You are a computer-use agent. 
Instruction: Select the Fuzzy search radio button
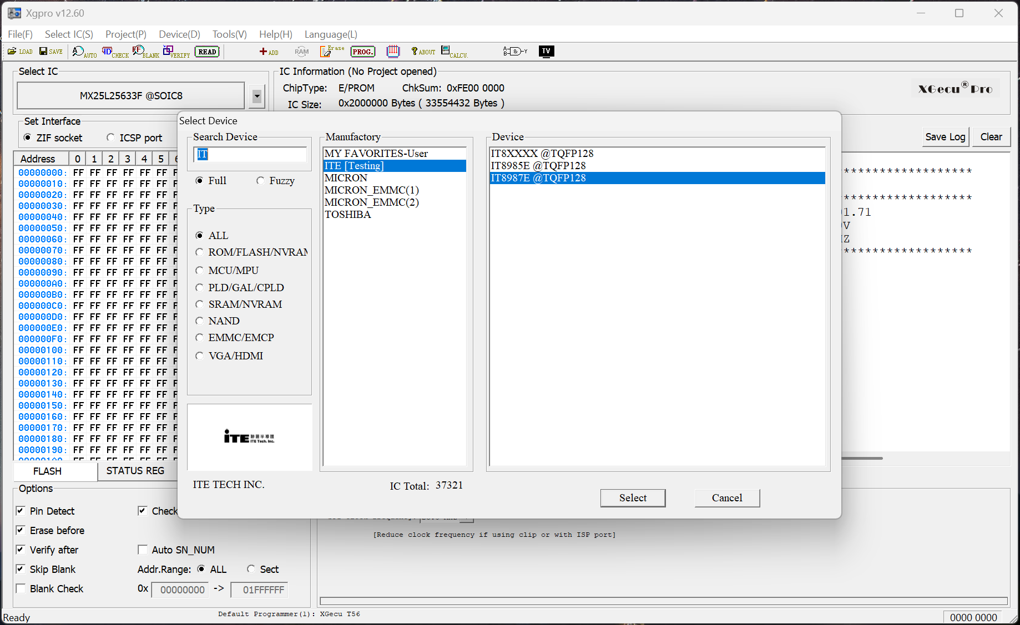point(260,181)
